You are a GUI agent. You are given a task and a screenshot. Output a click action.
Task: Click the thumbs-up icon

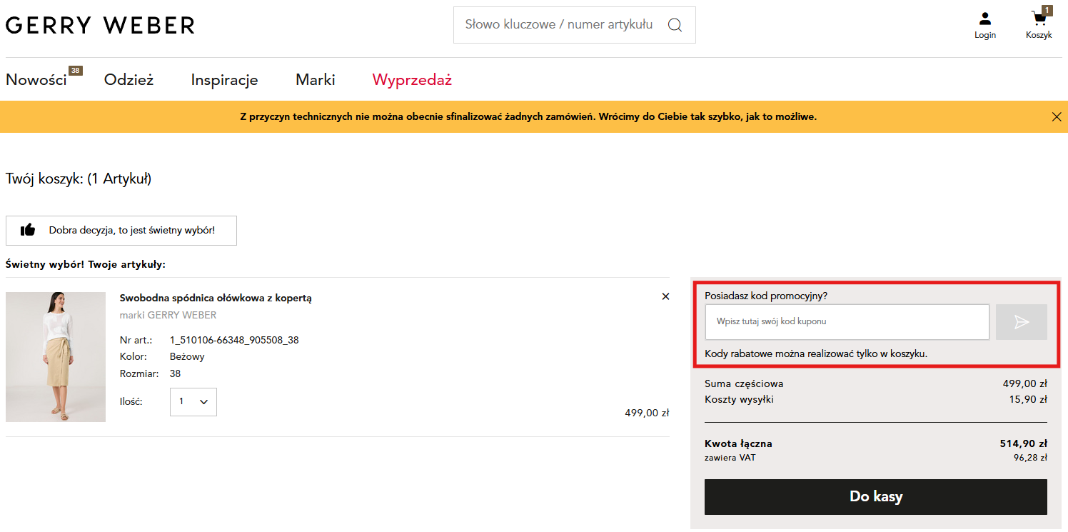point(28,230)
